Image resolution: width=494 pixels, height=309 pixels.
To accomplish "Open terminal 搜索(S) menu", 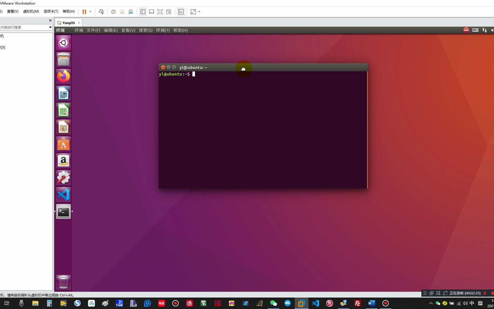I will (x=146, y=30).
